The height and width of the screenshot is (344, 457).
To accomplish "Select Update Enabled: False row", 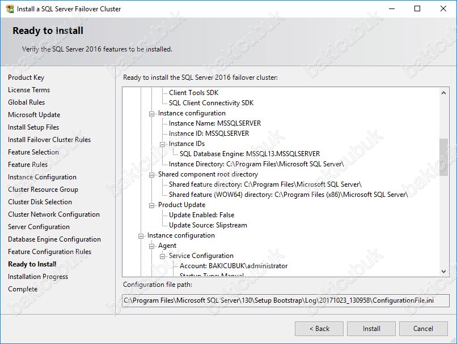I will (201, 215).
